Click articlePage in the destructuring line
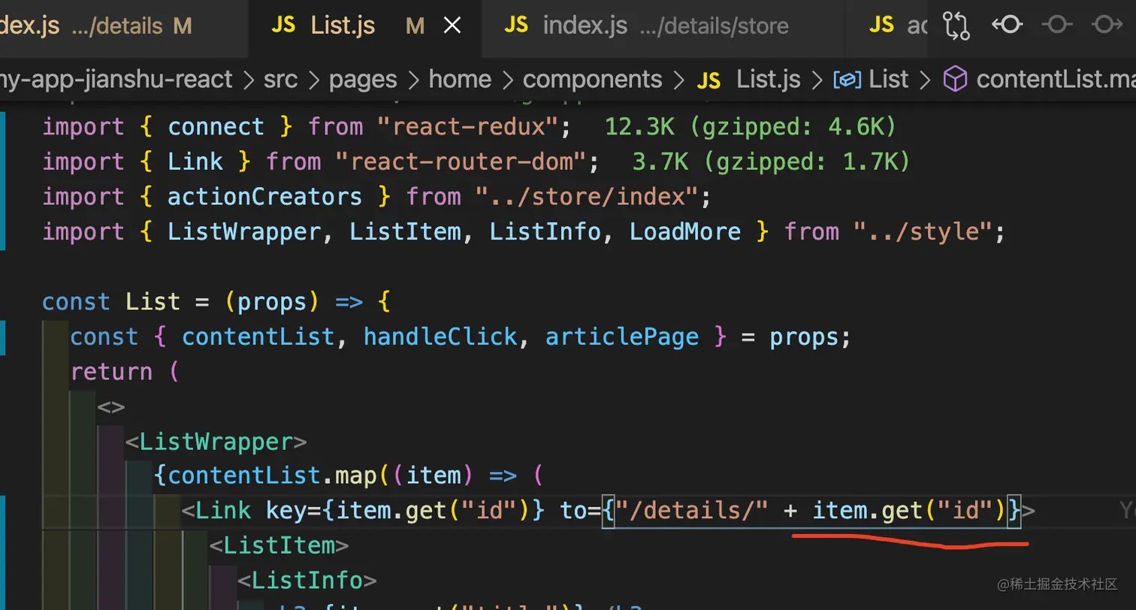 click(x=622, y=337)
